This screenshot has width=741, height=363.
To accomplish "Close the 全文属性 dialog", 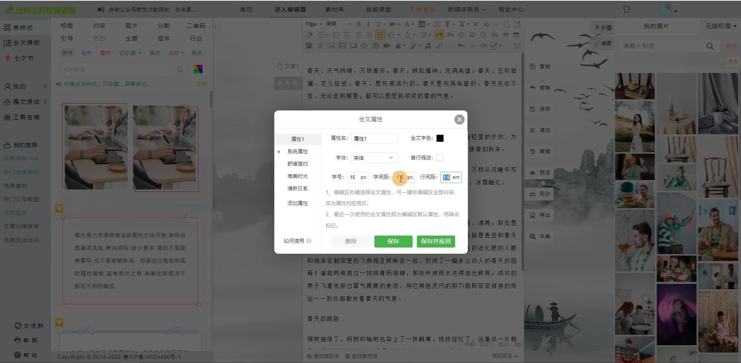I will (x=459, y=120).
